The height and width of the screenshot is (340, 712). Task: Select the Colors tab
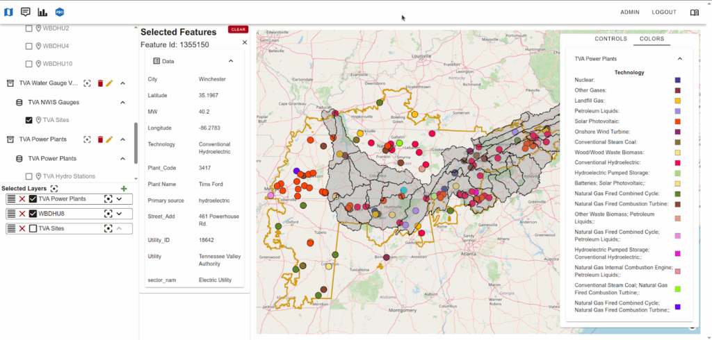(x=652, y=39)
